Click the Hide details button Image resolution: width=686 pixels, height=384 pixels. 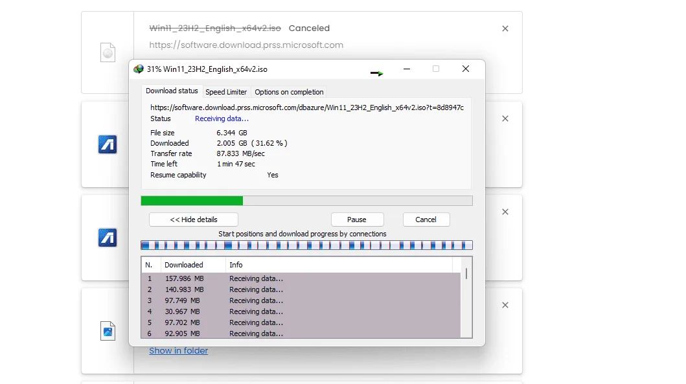click(194, 220)
